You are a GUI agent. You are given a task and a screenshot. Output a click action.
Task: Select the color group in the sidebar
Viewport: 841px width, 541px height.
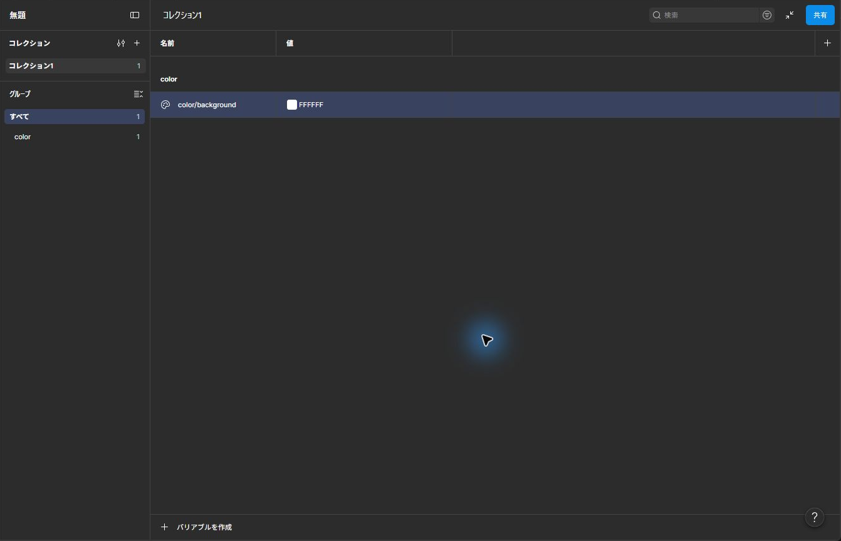pos(75,137)
